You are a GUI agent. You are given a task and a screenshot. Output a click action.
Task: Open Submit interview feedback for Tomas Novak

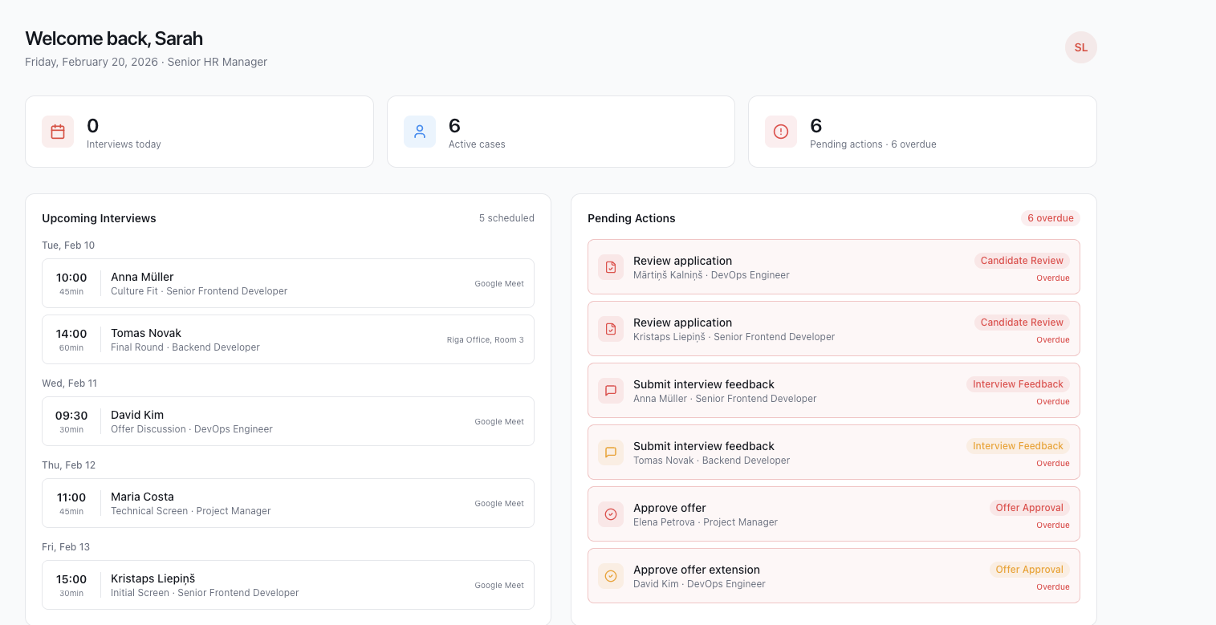click(x=834, y=453)
